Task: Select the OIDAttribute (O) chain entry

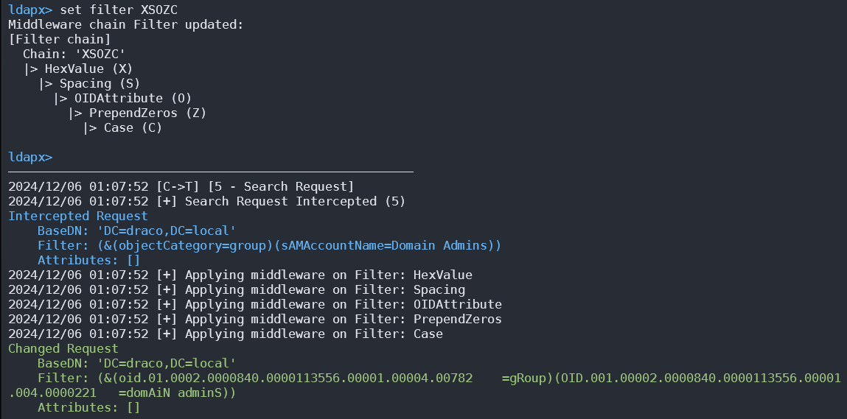Action: tap(122, 98)
